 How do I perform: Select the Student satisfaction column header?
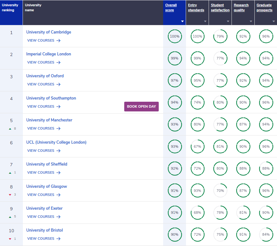pyautogui.click(x=220, y=8)
